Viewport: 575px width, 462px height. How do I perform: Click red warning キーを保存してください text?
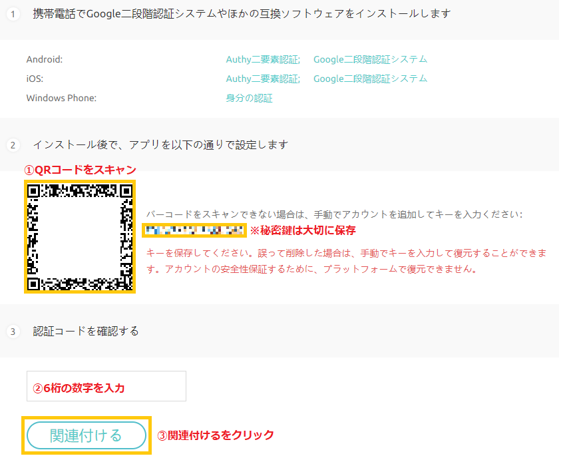pos(347,261)
